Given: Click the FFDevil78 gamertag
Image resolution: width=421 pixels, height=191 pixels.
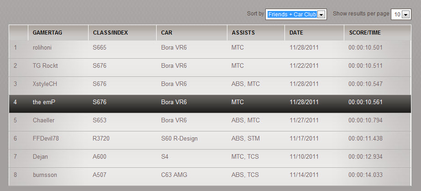Looking at the screenshot, I should click(x=46, y=139).
